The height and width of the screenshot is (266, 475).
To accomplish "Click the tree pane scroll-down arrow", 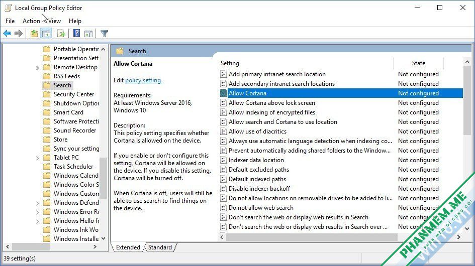I will coord(104,238).
